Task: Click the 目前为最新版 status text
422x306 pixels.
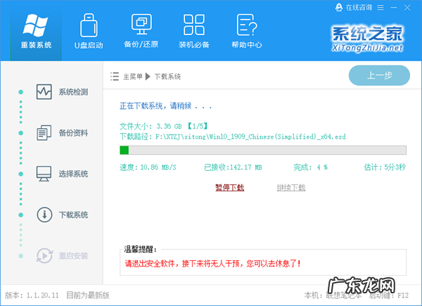Action: click(x=88, y=295)
